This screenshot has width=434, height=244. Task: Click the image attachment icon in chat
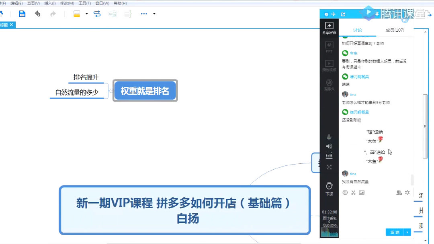pos(362,193)
